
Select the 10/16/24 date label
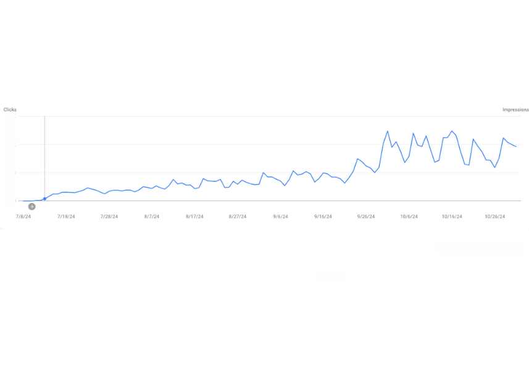coord(452,216)
